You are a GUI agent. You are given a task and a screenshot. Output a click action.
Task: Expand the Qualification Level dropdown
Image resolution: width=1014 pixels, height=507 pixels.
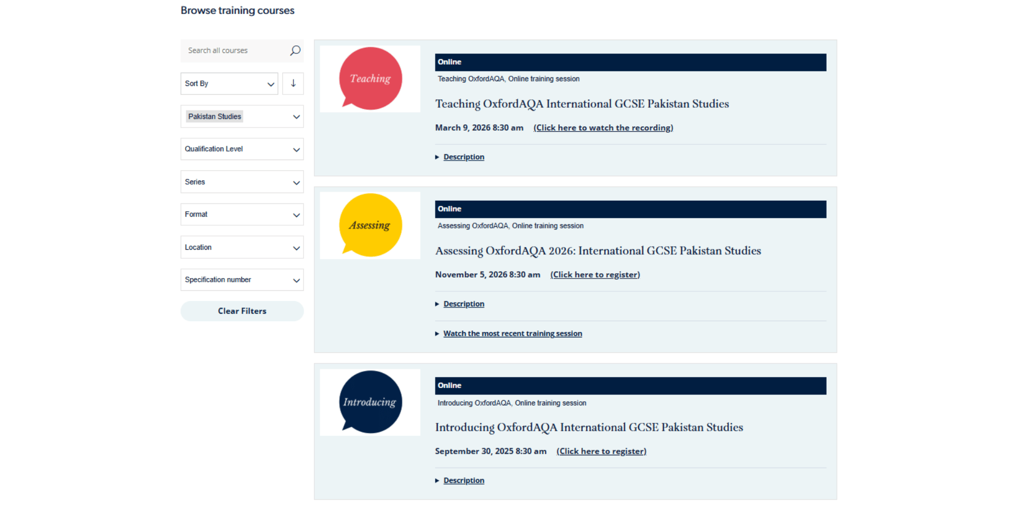[x=242, y=149]
